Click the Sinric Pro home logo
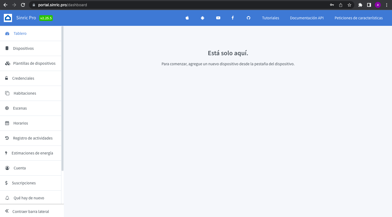 point(8,18)
